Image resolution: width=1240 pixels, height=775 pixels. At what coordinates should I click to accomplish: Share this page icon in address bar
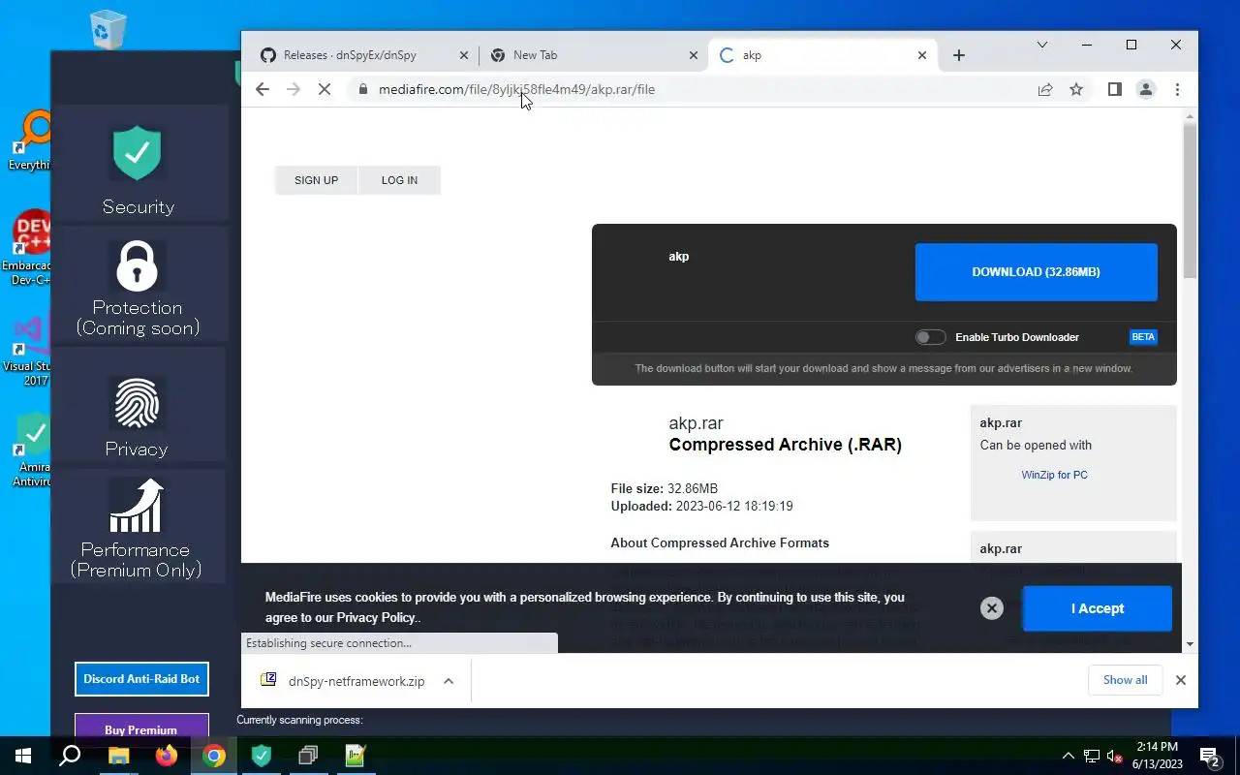1045,89
